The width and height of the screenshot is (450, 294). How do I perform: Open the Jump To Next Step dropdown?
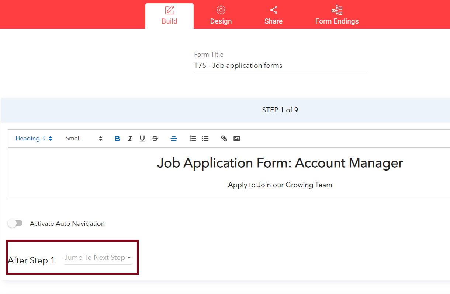pos(97,258)
